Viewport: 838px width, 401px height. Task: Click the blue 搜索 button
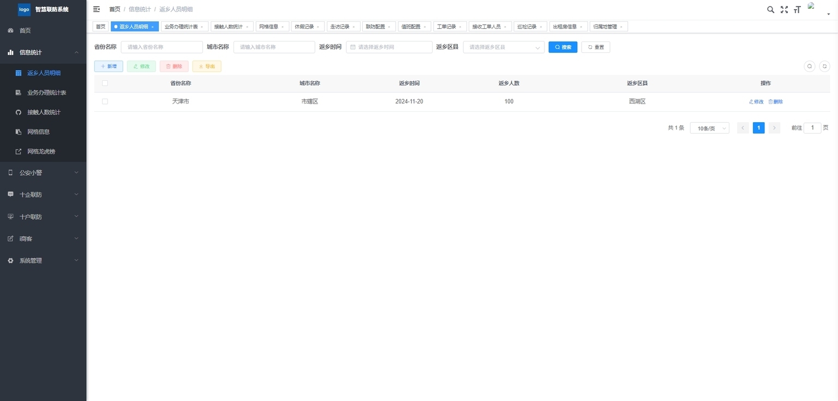tap(562, 47)
